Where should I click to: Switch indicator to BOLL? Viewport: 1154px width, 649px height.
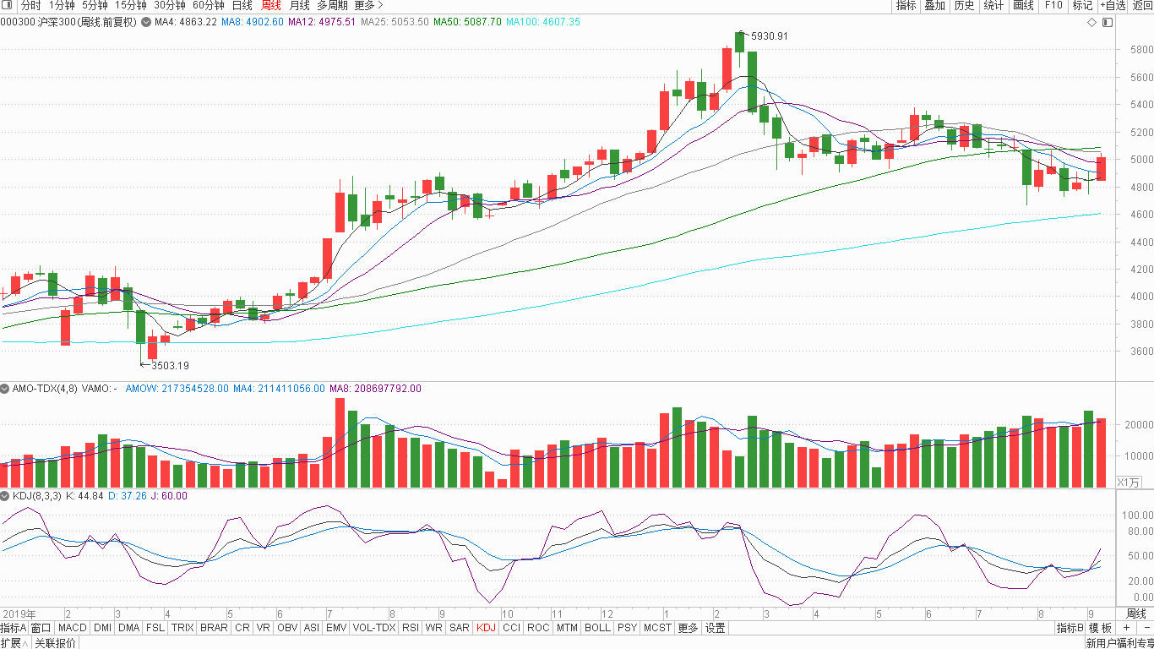[597, 628]
